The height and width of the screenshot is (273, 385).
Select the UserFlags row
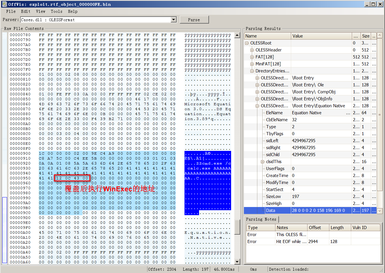click(310, 169)
